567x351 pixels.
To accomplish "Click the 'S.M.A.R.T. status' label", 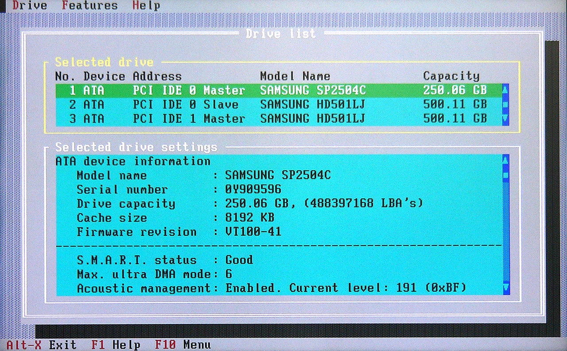I will [136, 260].
